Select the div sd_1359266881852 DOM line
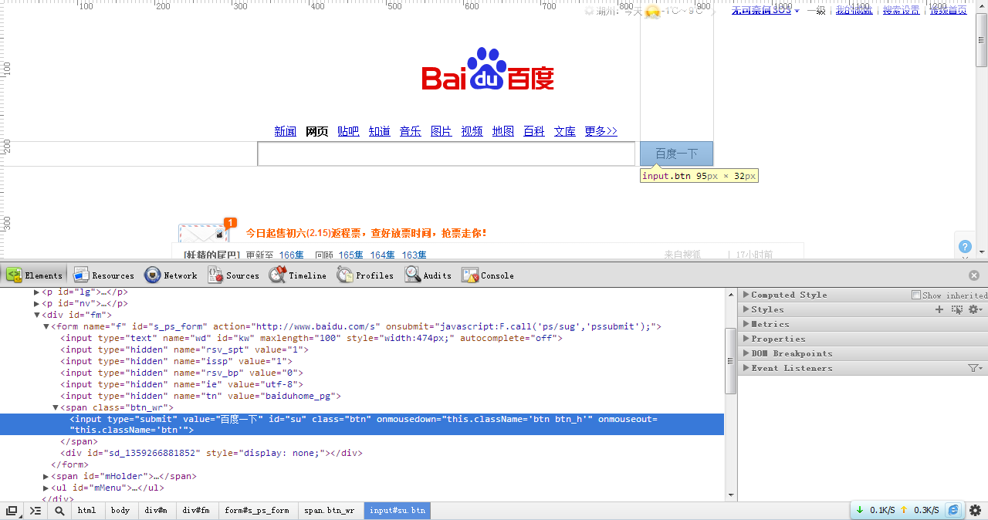 click(x=211, y=454)
